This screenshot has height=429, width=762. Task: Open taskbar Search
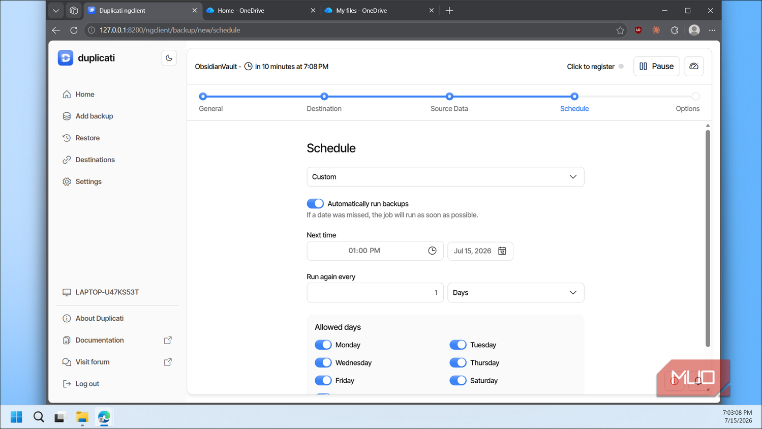(x=39, y=417)
